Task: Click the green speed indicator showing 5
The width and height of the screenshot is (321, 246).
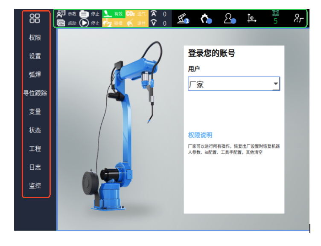Action: (275, 19)
